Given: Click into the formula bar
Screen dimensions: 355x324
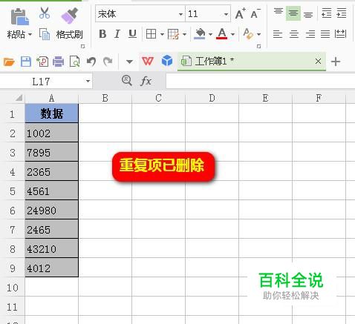Looking at the screenshot, I should 261,81.
